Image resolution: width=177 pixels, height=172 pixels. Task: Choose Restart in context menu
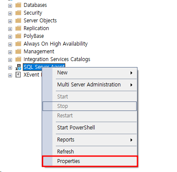click(89, 116)
